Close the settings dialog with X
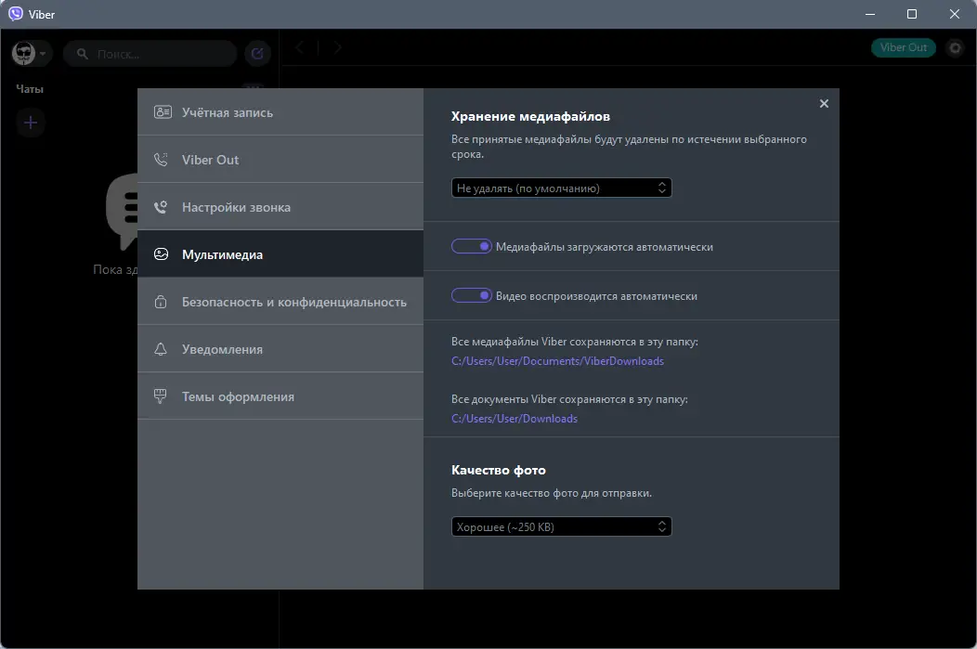977x649 pixels. (x=824, y=104)
